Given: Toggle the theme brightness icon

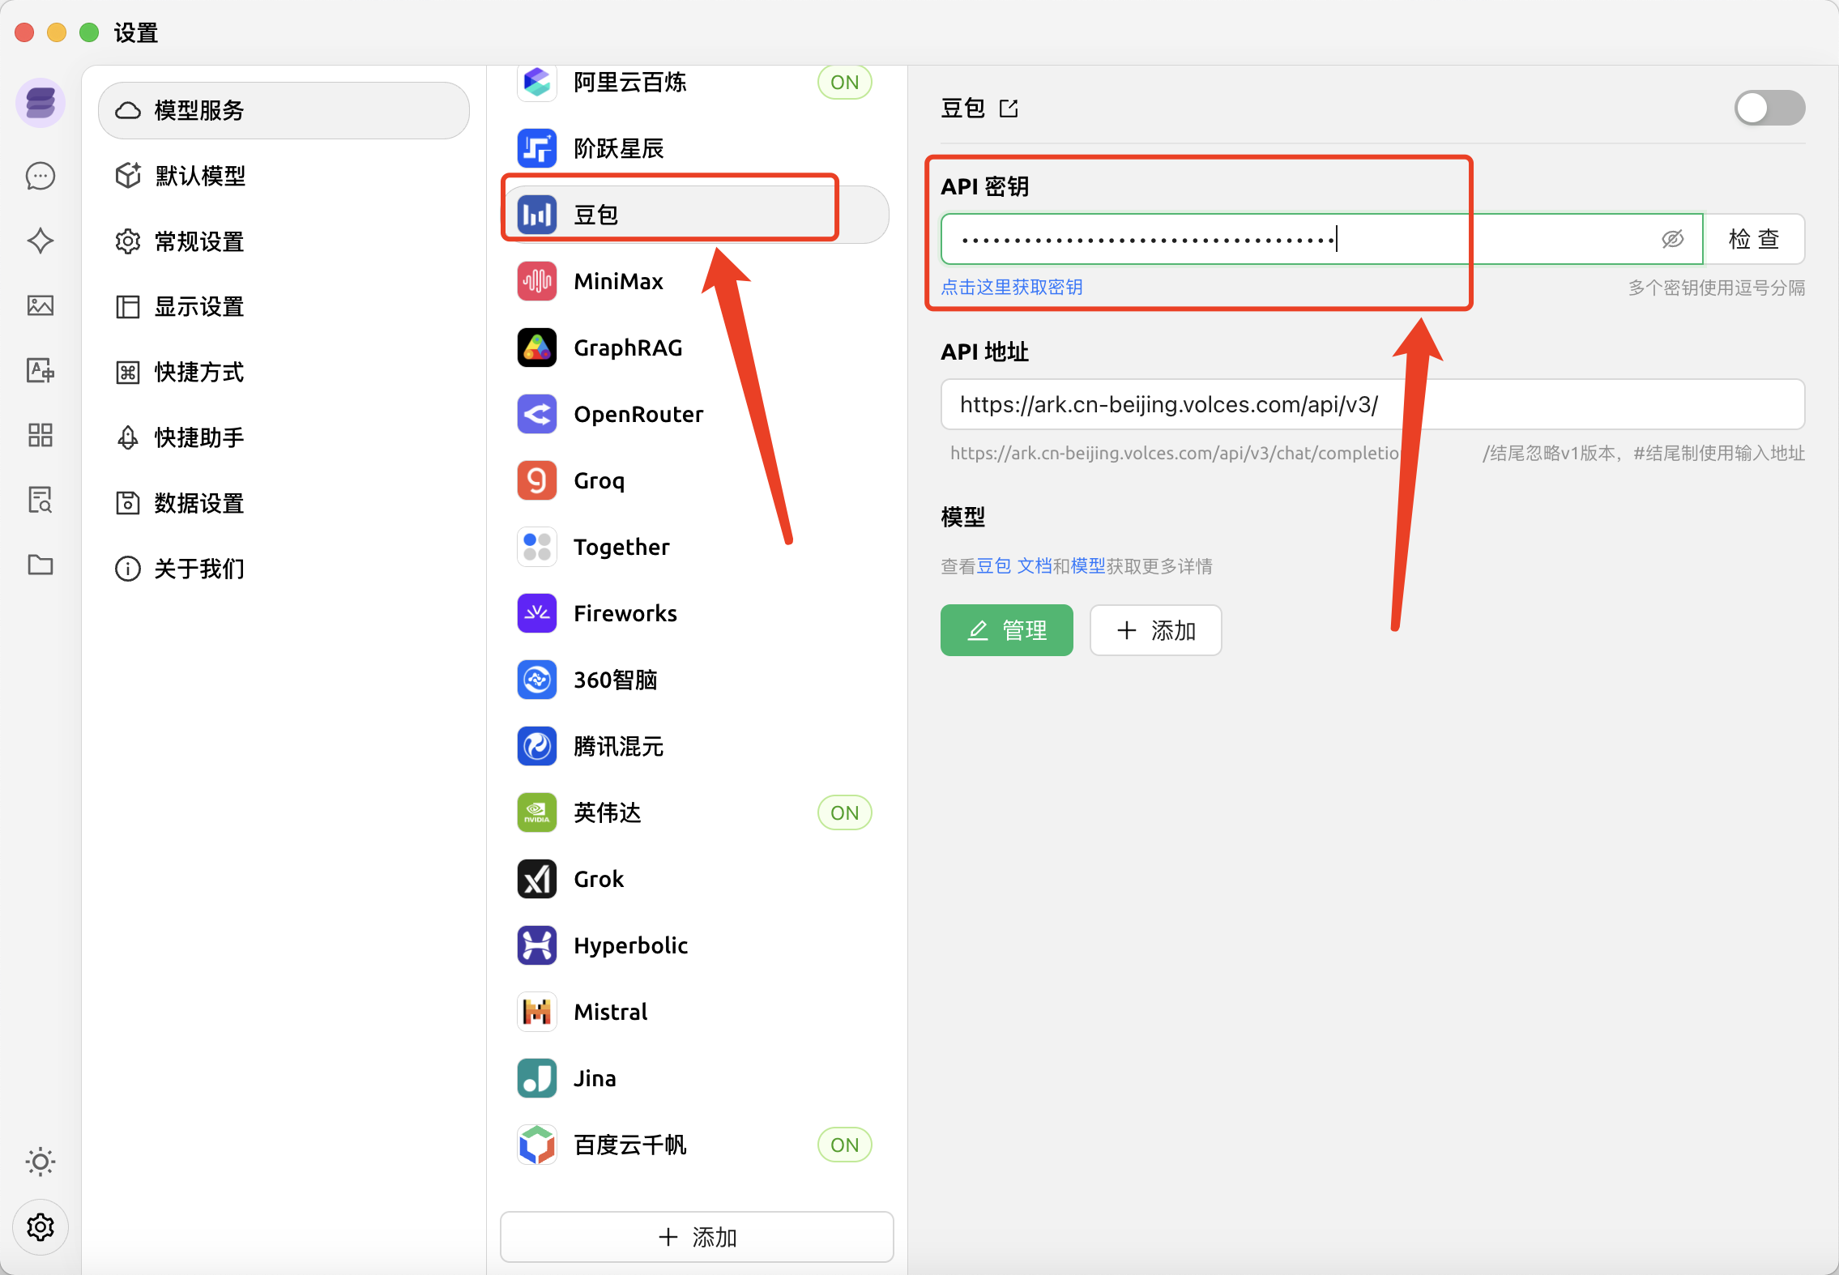Looking at the screenshot, I should [41, 1162].
